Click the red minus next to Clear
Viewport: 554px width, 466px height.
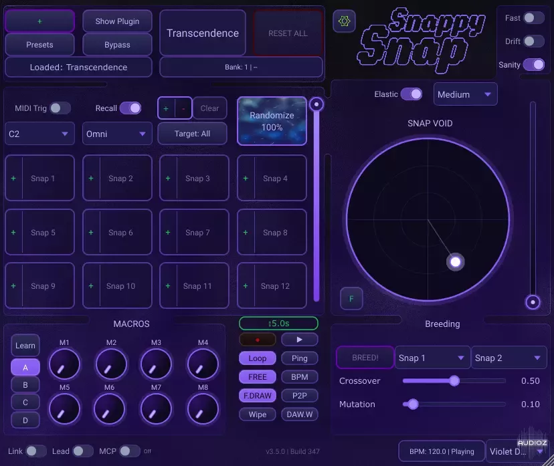click(183, 108)
